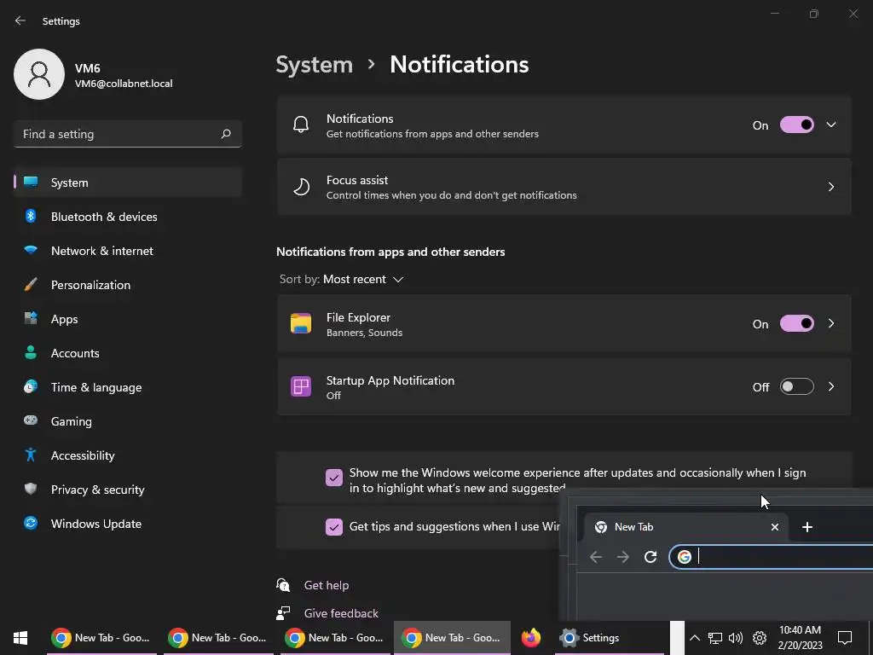873x655 pixels.
Task: Click the VM6 user profile avatar
Action: [x=39, y=74]
